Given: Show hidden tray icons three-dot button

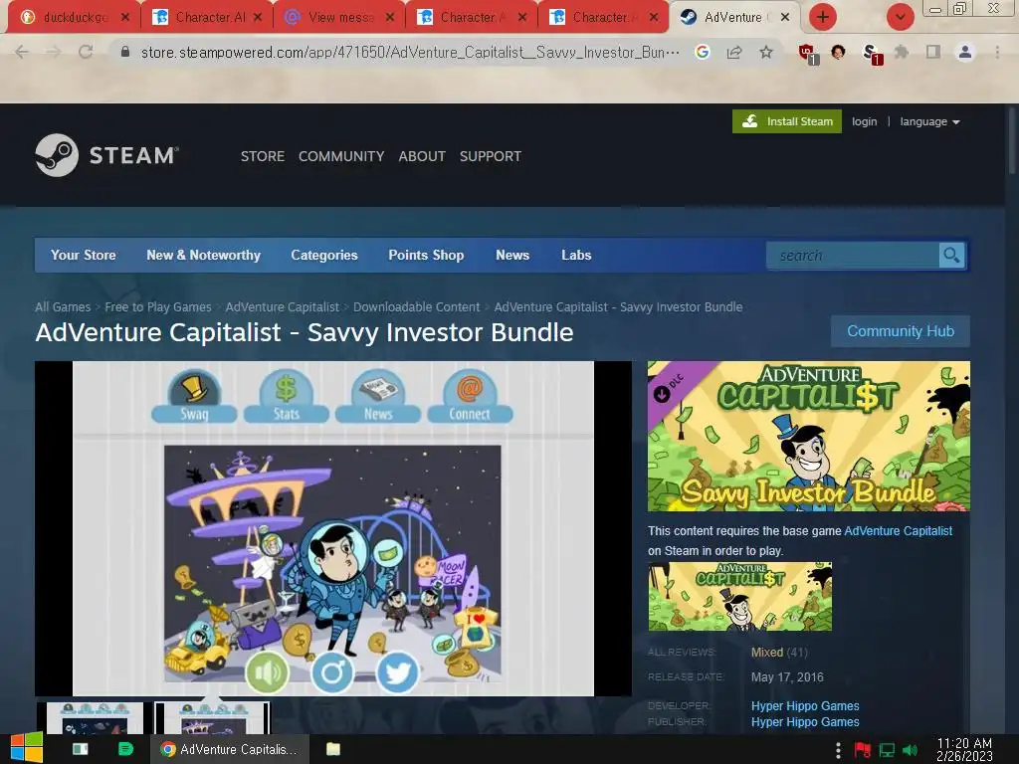Looking at the screenshot, I should 838,750.
